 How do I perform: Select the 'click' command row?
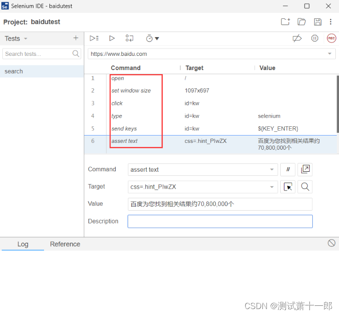tap(211, 103)
